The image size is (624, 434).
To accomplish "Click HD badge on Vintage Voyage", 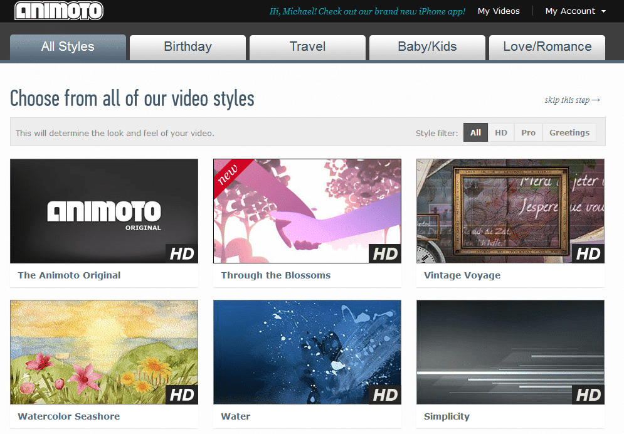I will (x=588, y=254).
